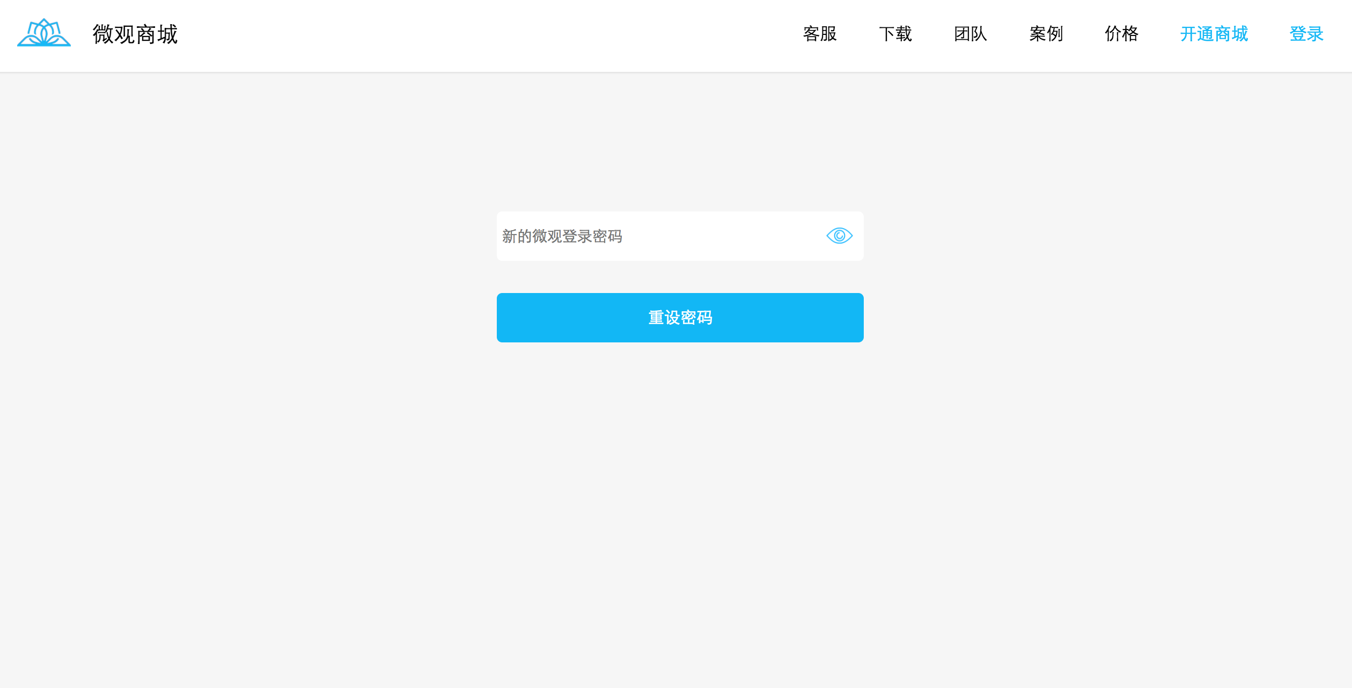Viewport: 1352px width, 688px height.
Task: Click the 开通商城 link
Action: (x=1214, y=34)
